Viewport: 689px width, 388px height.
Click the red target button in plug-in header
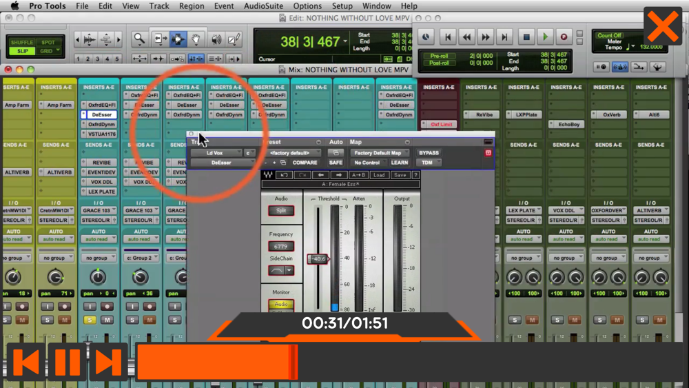489,153
